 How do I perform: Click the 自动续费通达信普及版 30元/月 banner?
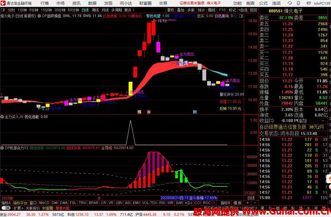point(291,127)
